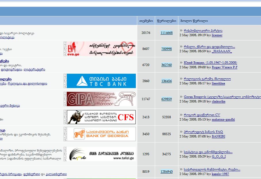261x179 pixels.
Task: View profile of user chakurika
Action: [218, 101]
